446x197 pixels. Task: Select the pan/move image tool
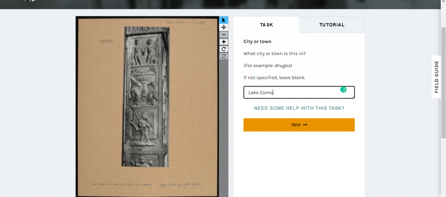224,27
